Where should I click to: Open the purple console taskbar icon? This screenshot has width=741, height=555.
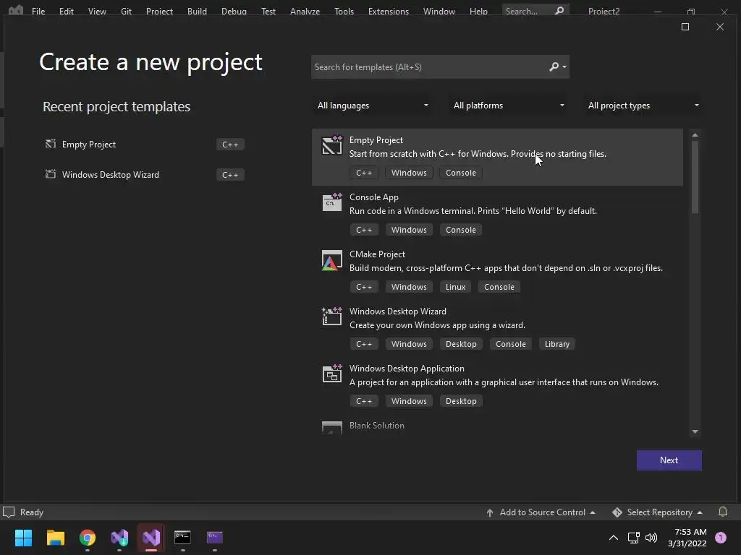pyautogui.click(x=214, y=537)
